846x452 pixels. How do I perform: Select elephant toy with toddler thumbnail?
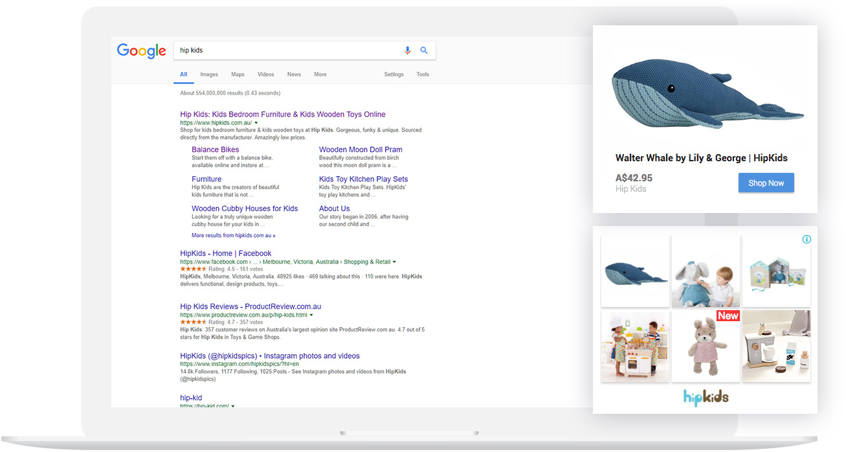click(x=706, y=271)
